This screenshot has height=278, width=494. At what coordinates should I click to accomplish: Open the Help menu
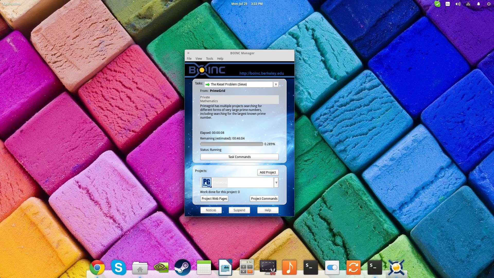[220, 59]
